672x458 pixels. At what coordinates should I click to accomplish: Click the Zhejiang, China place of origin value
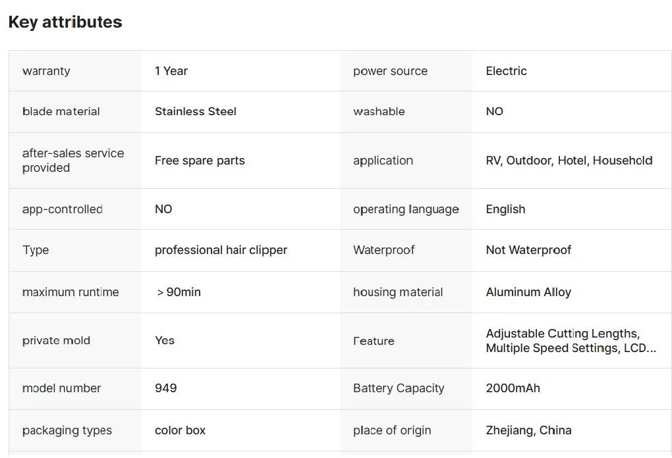(528, 430)
